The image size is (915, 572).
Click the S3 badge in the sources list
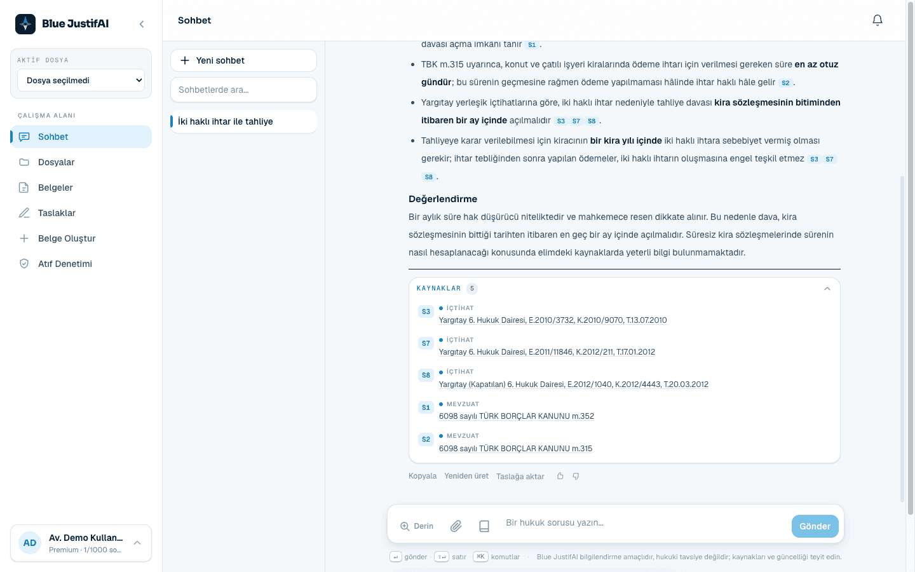pos(426,311)
